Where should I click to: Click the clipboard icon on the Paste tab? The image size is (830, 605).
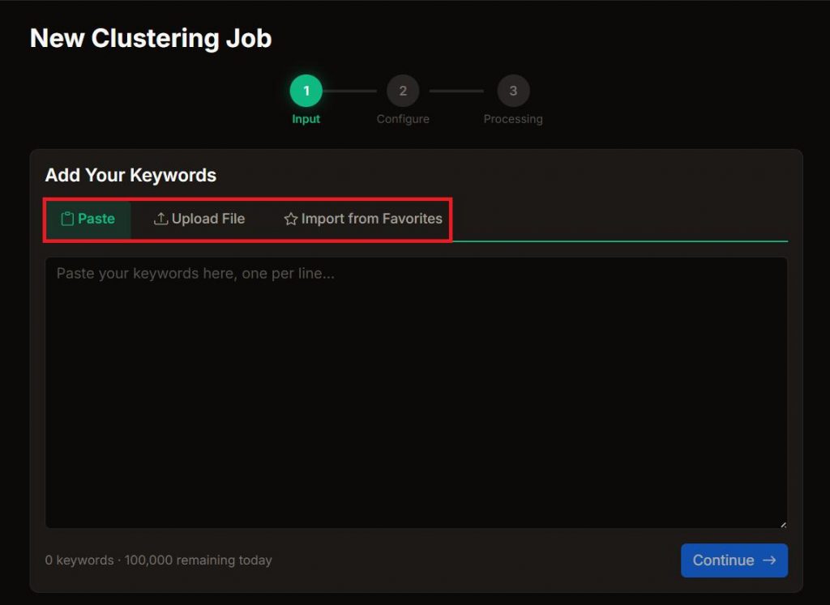[x=69, y=219]
